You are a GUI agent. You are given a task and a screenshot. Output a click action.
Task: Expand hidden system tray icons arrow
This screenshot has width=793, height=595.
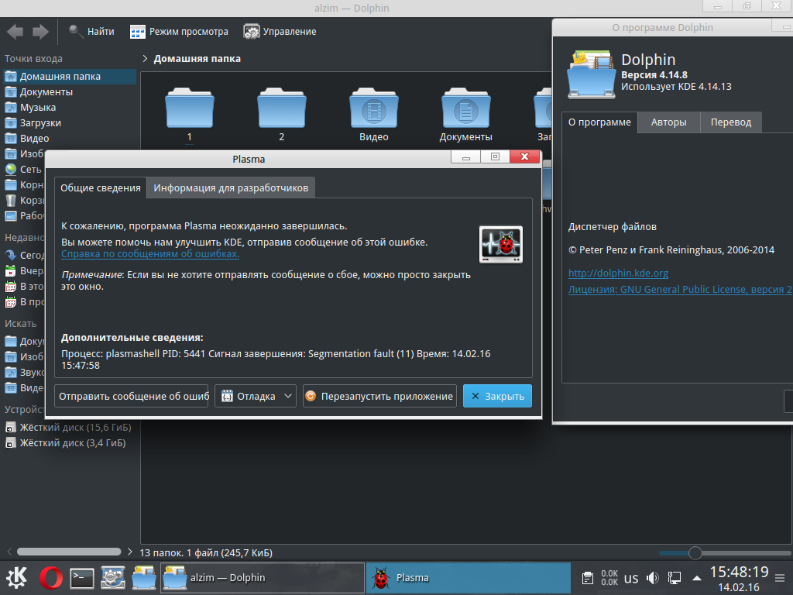tap(696, 578)
